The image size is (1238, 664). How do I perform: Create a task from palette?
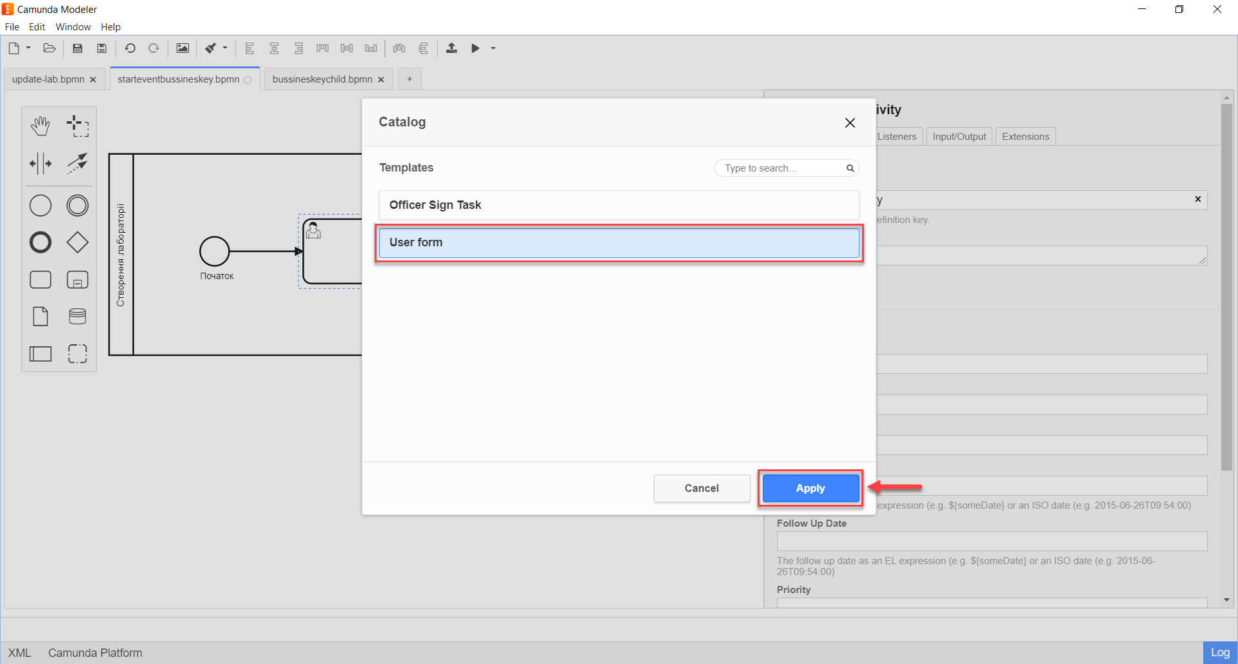click(x=41, y=280)
